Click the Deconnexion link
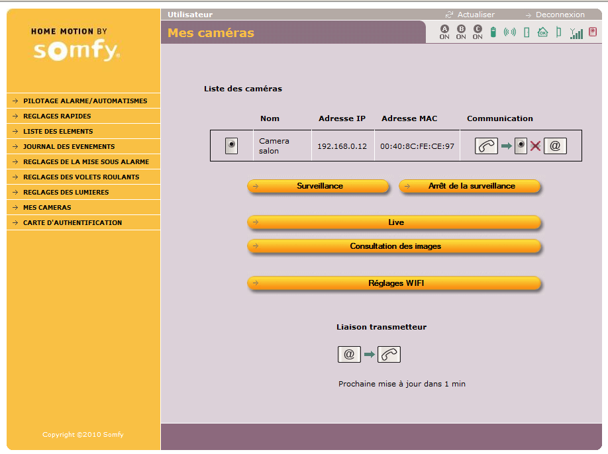The height and width of the screenshot is (454, 608). tap(560, 15)
